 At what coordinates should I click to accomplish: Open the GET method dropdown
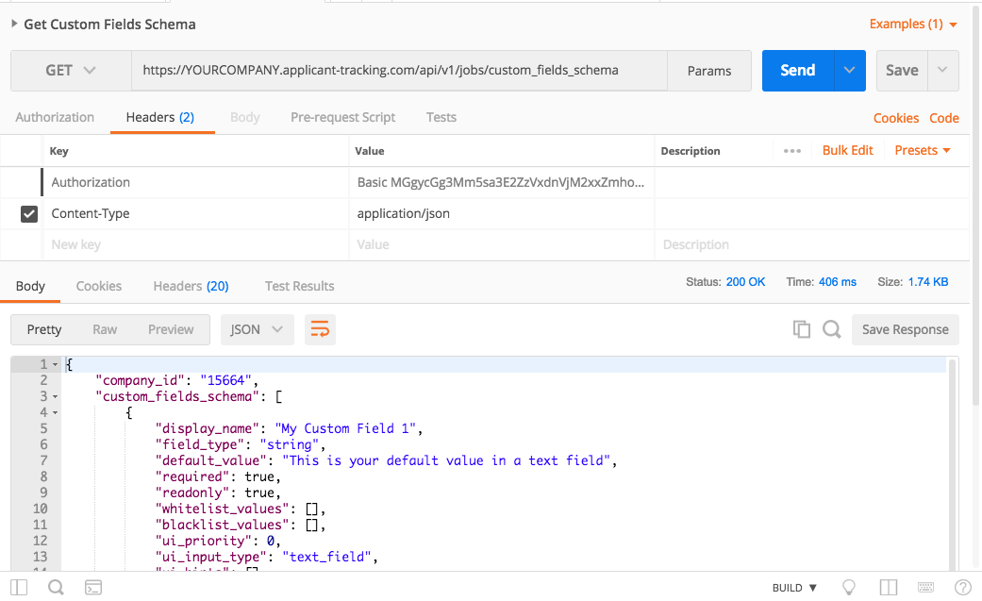tap(71, 70)
